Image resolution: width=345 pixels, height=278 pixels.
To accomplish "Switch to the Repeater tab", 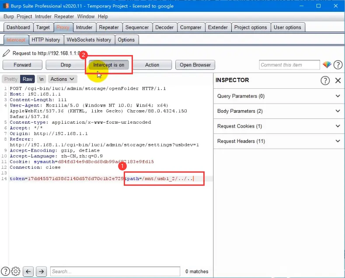I will [x=109, y=27].
